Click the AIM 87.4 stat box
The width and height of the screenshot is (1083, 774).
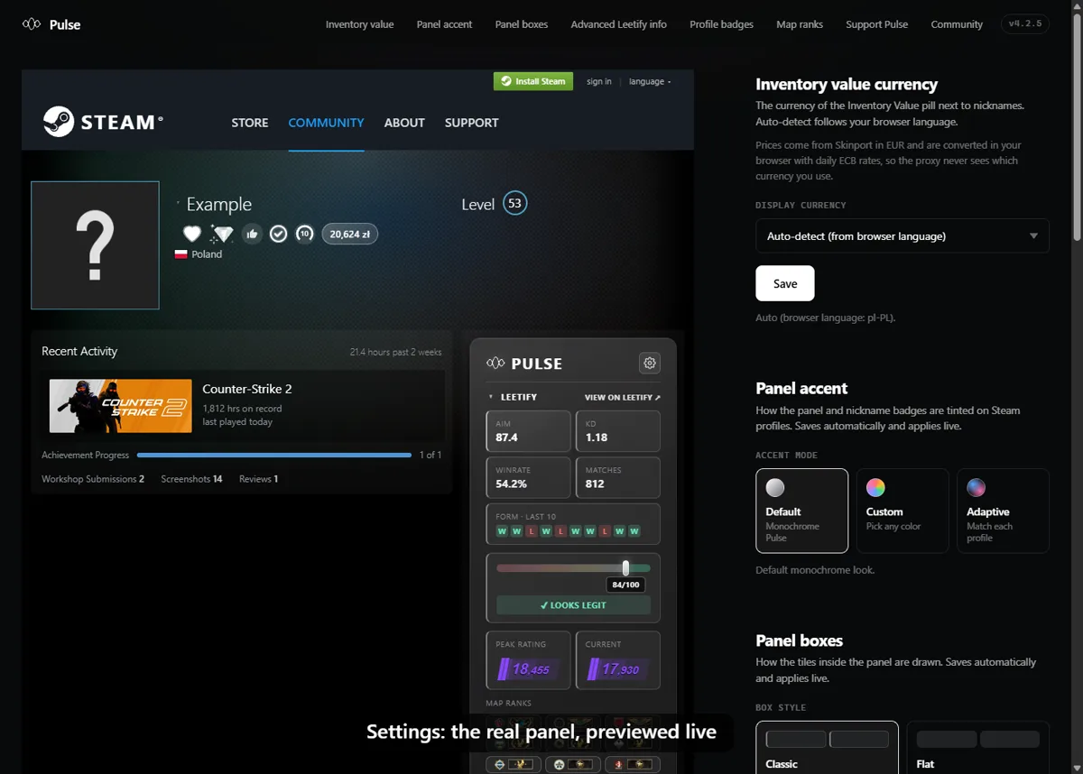click(x=528, y=431)
